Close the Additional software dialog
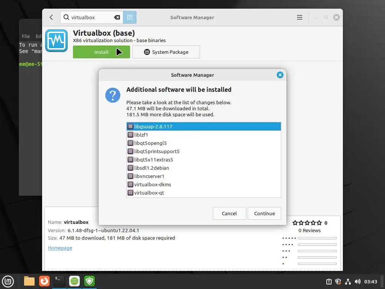 click(280, 75)
